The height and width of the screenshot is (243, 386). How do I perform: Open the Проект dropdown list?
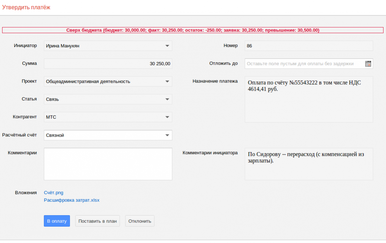point(167,82)
